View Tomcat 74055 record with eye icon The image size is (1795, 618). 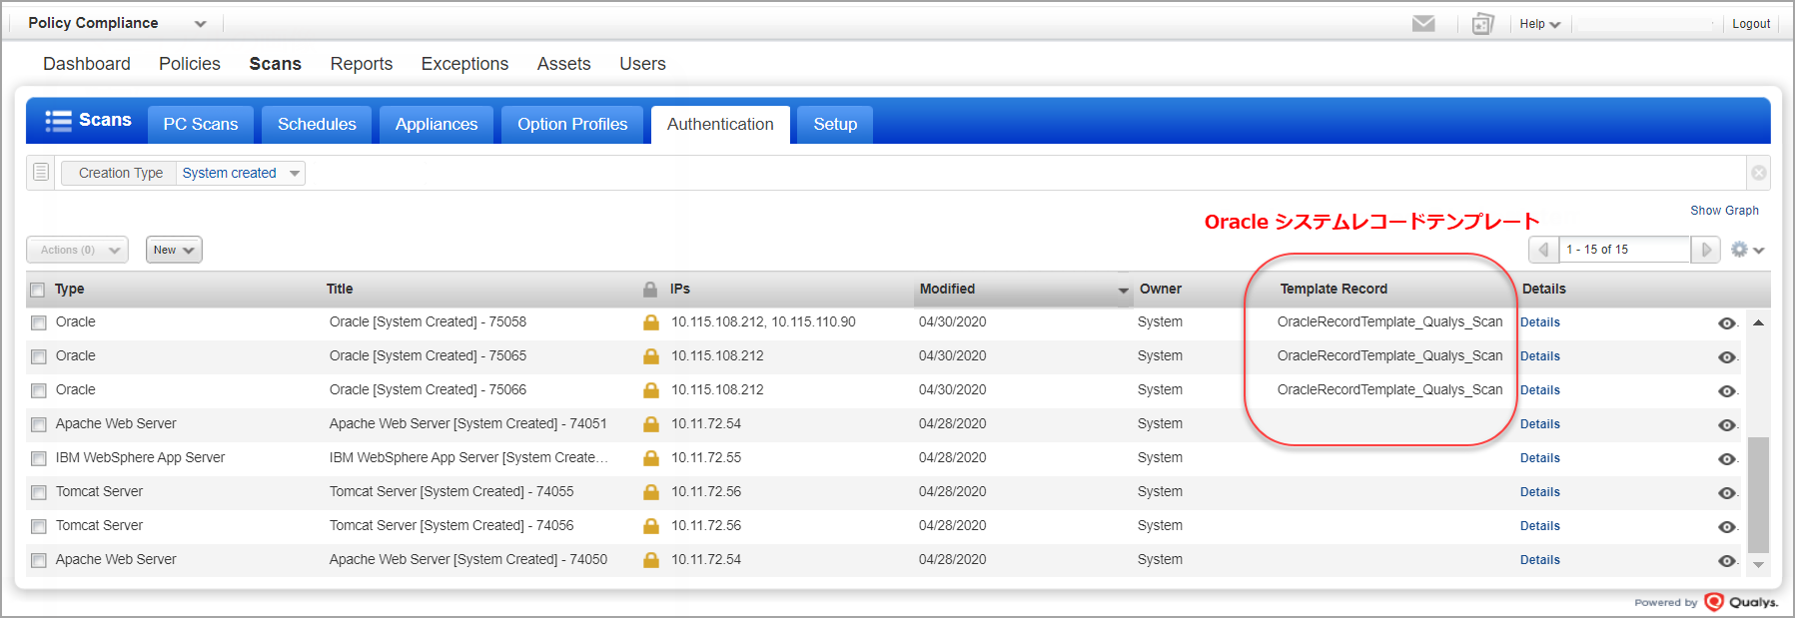pyautogui.click(x=1726, y=493)
